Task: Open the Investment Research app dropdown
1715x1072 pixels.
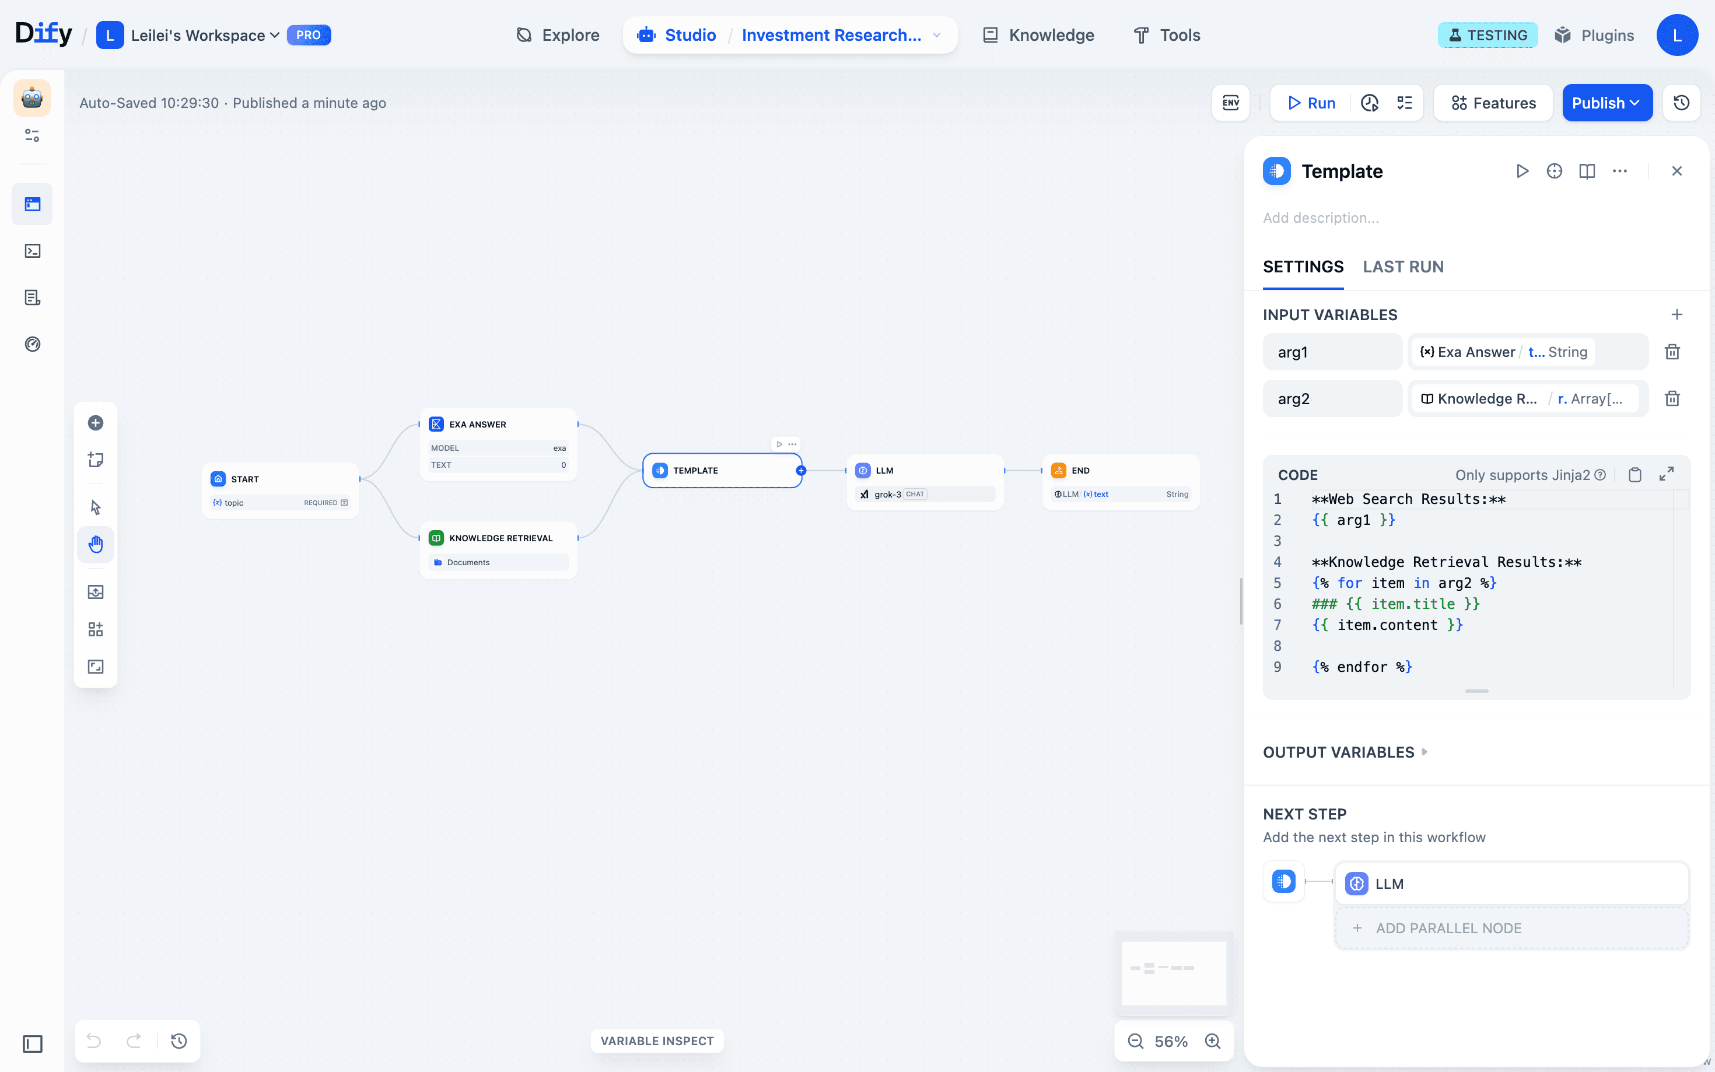Action: click(937, 35)
